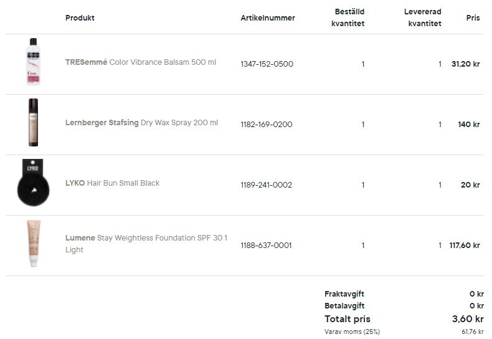Open Lernberger Stafsing Dry Wax Spray link

(141, 123)
